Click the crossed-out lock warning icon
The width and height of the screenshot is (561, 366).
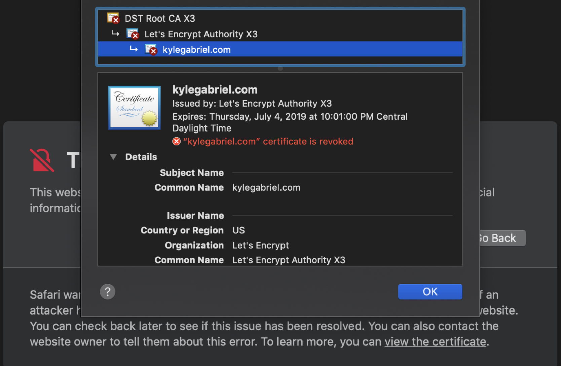tap(42, 160)
